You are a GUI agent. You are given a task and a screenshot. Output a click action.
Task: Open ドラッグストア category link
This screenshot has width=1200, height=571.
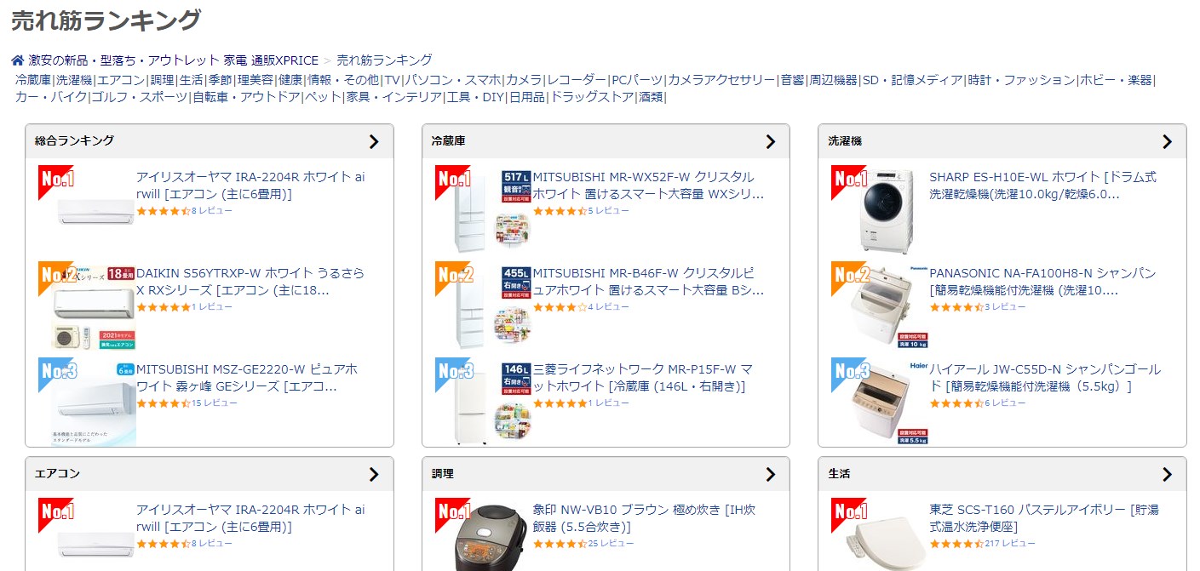click(592, 97)
